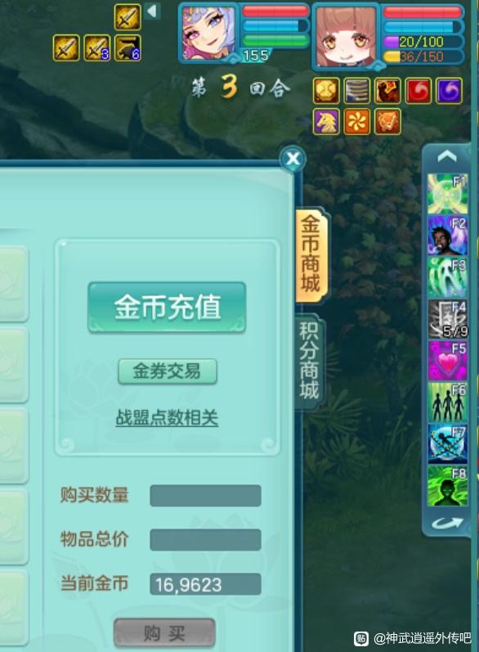Open the 积分商城 tab

point(310,361)
